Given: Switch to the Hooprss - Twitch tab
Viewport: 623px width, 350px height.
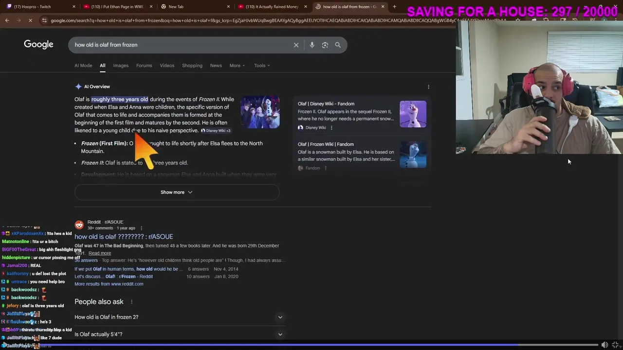Looking at the screenshot, I should coord(39,7).
